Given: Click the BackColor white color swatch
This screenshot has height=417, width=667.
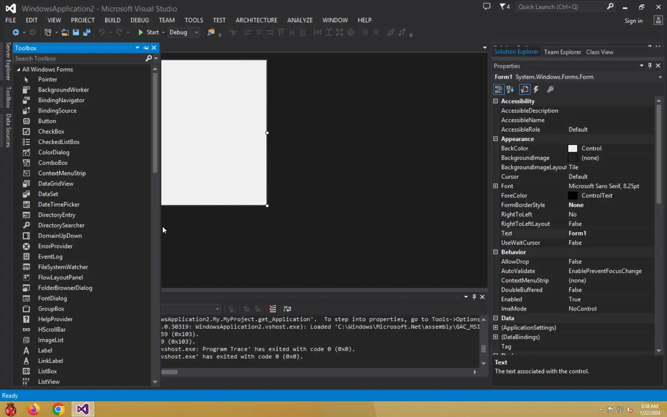Looking at the screenshot, I should [573, 149].
